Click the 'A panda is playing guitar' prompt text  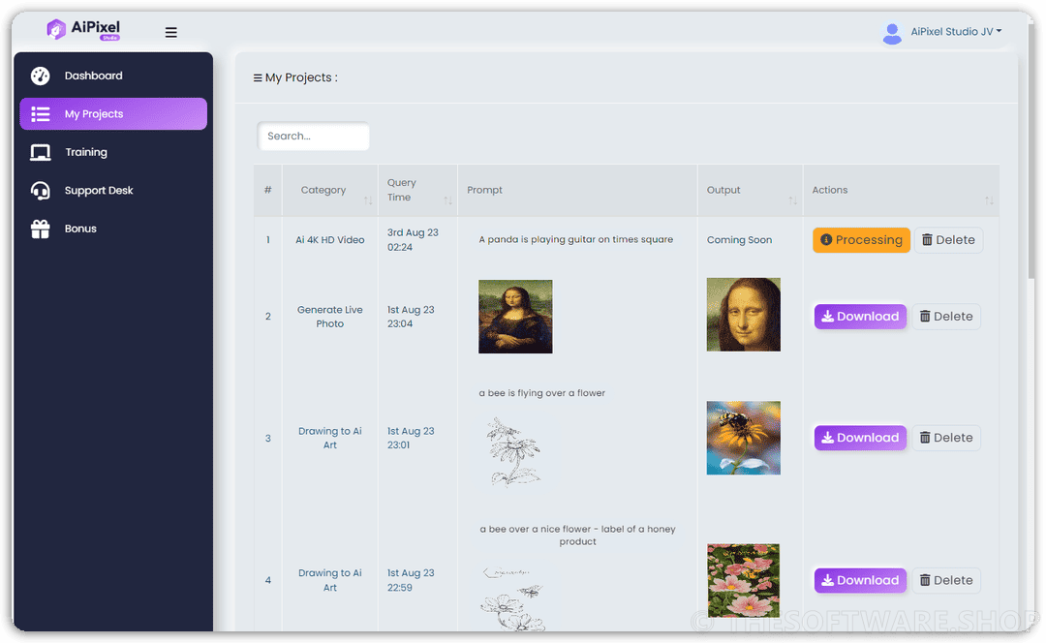pyautogui.click(x=575, y=239)
